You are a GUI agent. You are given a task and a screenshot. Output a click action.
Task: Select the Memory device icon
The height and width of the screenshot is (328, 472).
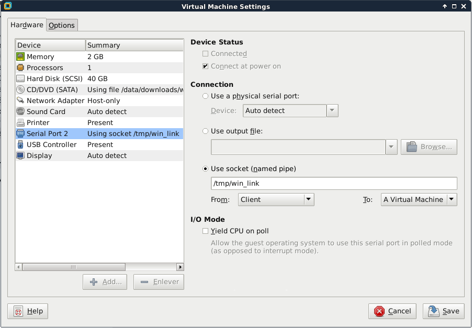[x=20, y=56]
